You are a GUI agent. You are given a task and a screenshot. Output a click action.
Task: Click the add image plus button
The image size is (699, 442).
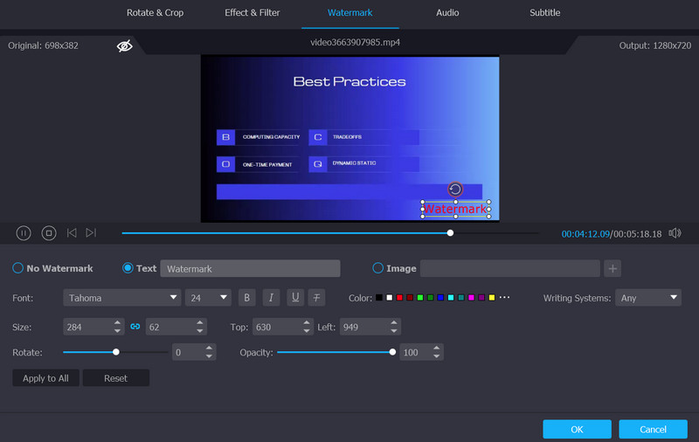612,268
